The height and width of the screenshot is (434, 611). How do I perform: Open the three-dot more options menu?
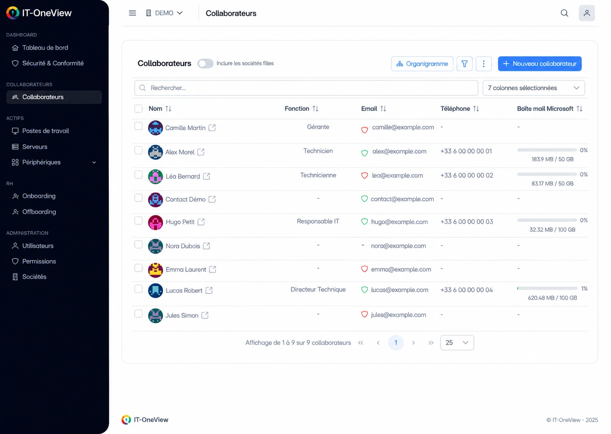[484, 64]
